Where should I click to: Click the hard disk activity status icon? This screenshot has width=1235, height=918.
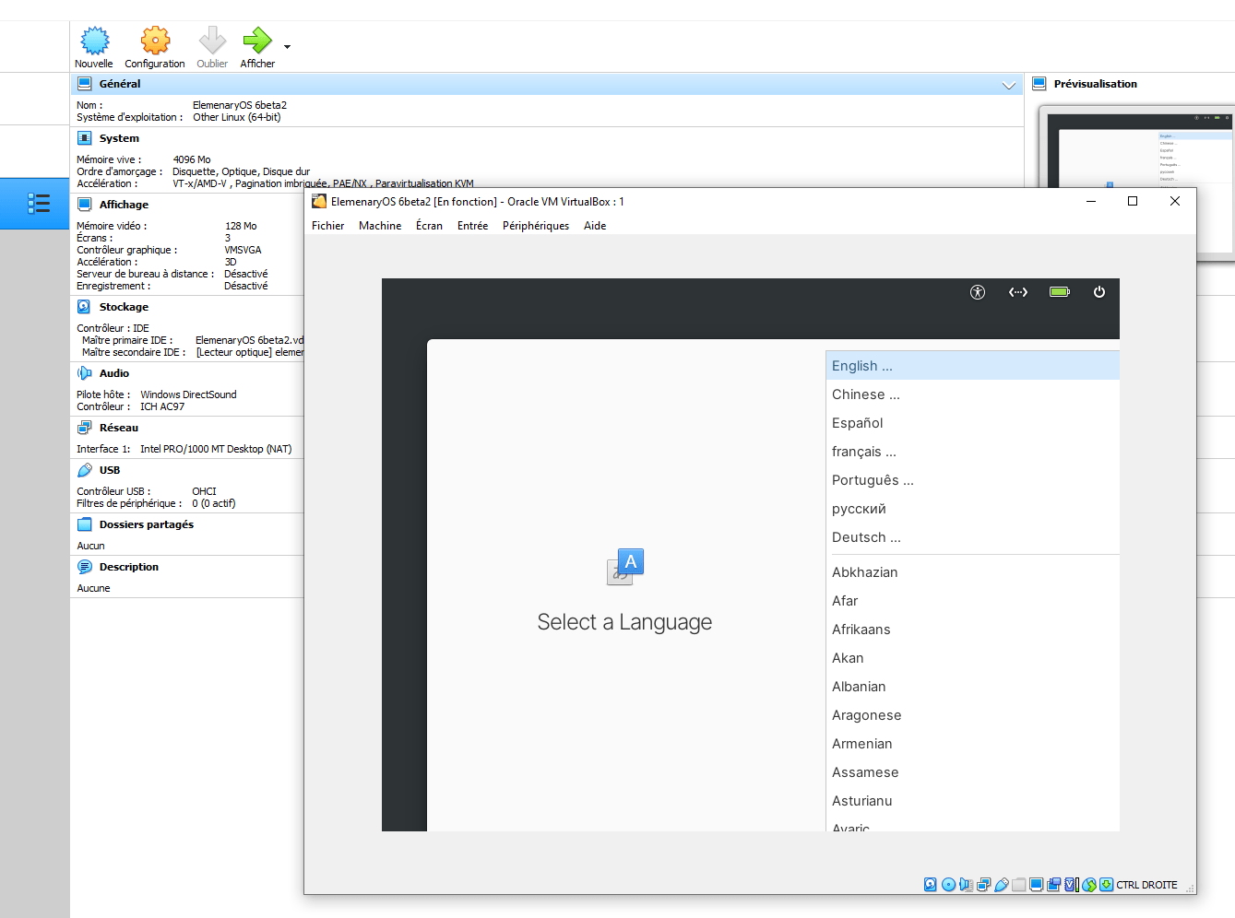931,885
